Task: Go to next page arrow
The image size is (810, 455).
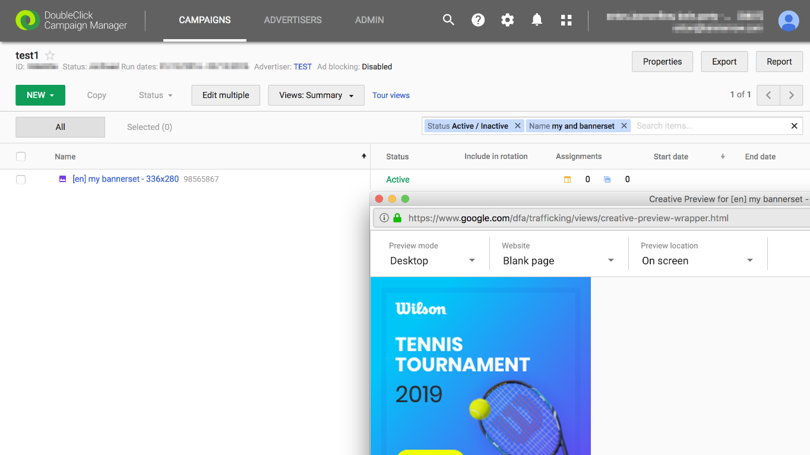Action: tap(791, 95)
